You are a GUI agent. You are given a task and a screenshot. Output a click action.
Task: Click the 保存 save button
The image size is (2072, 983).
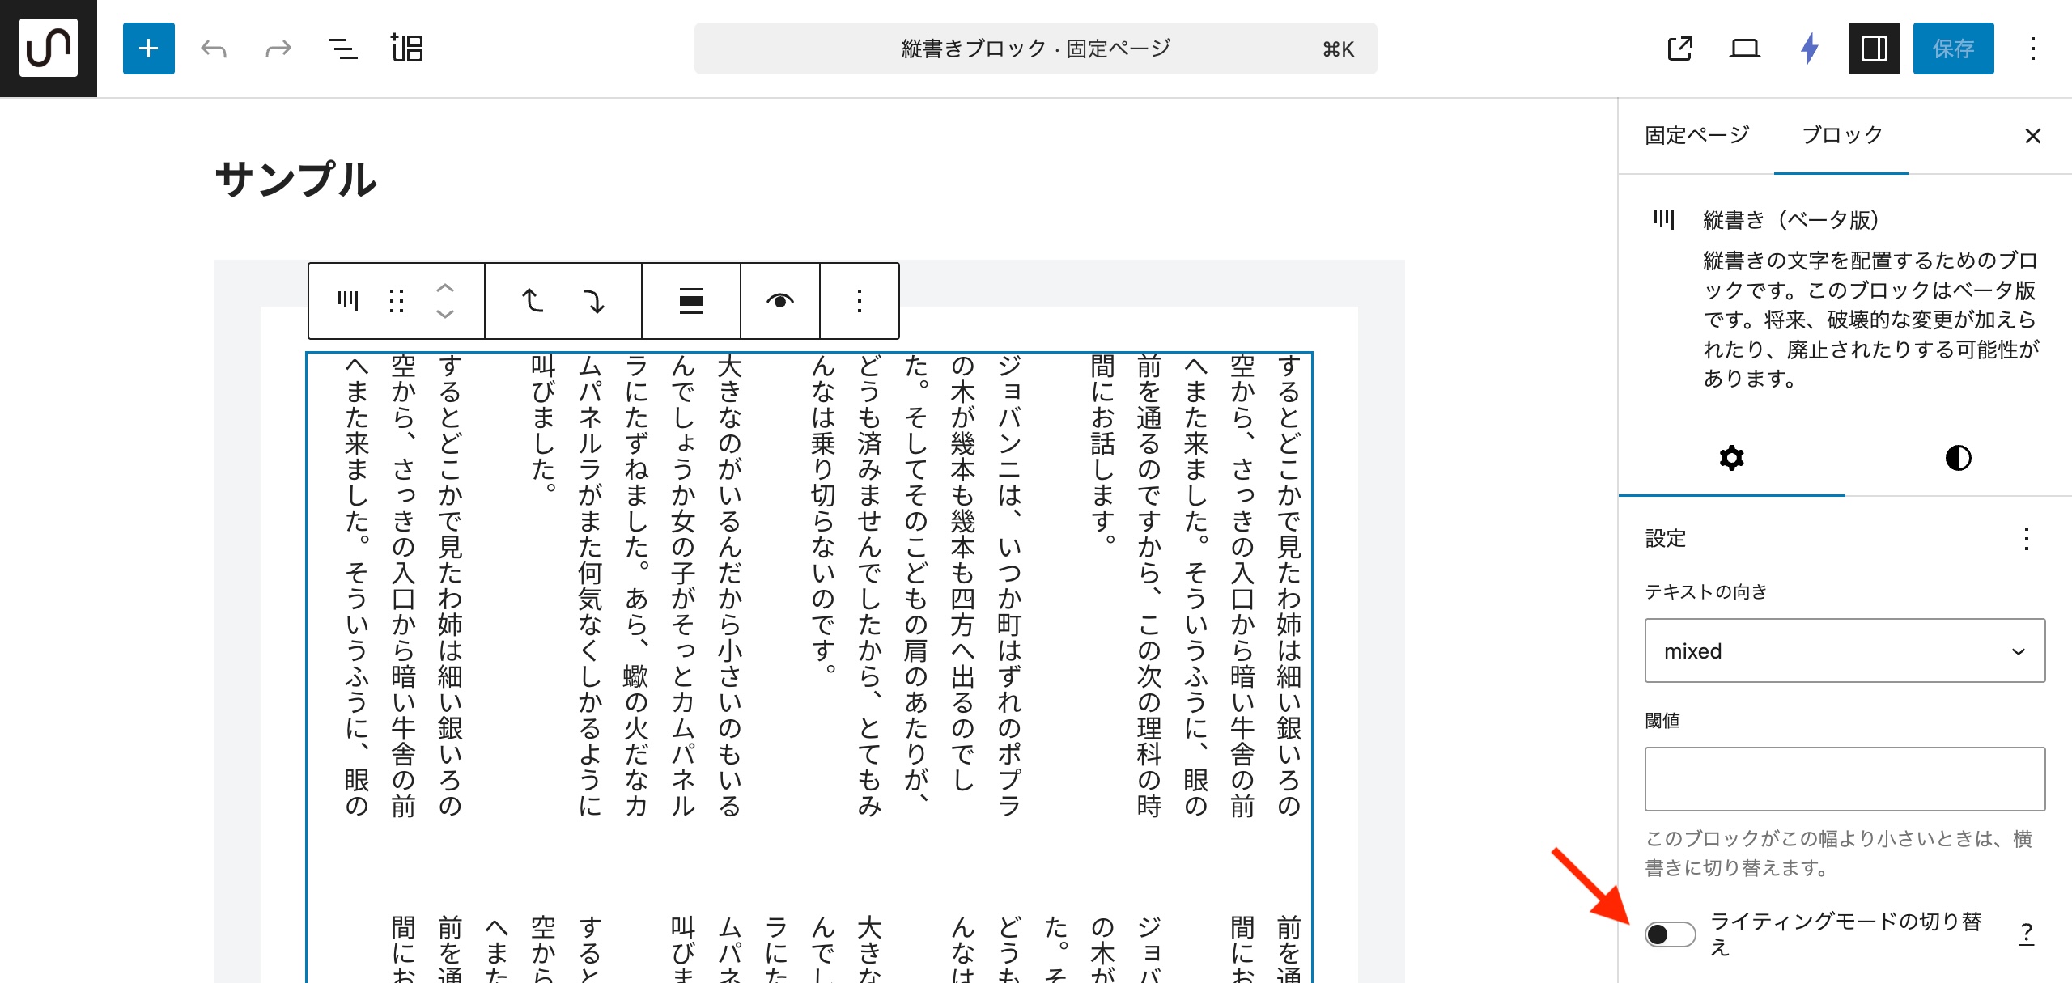pyautogui.click(x=1953, y=49)
